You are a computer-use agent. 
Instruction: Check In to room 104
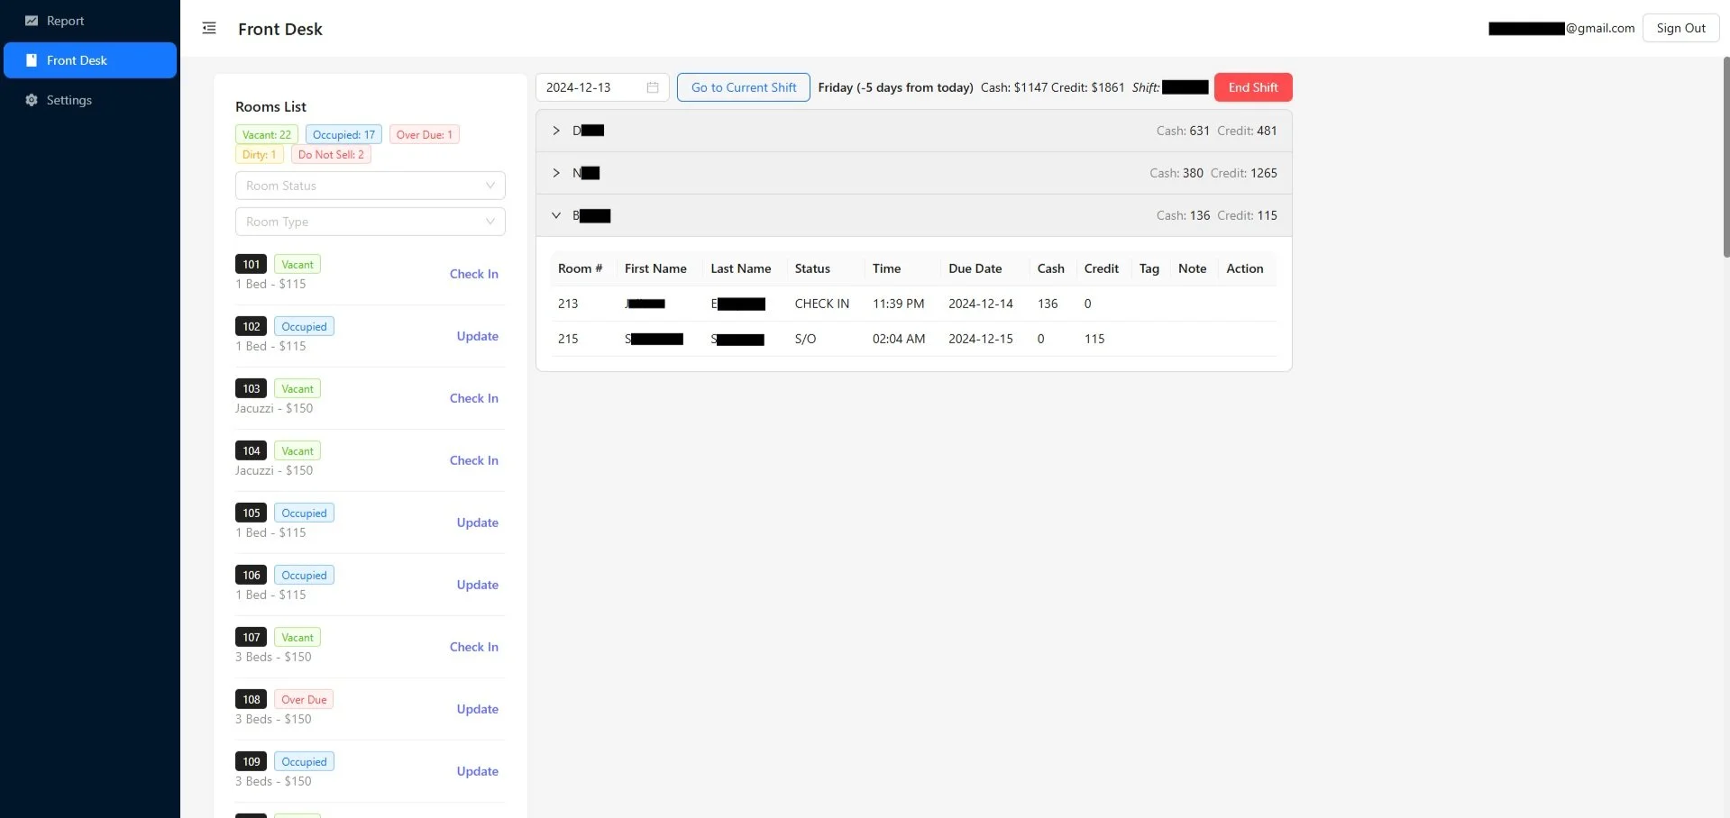[474, 460]
